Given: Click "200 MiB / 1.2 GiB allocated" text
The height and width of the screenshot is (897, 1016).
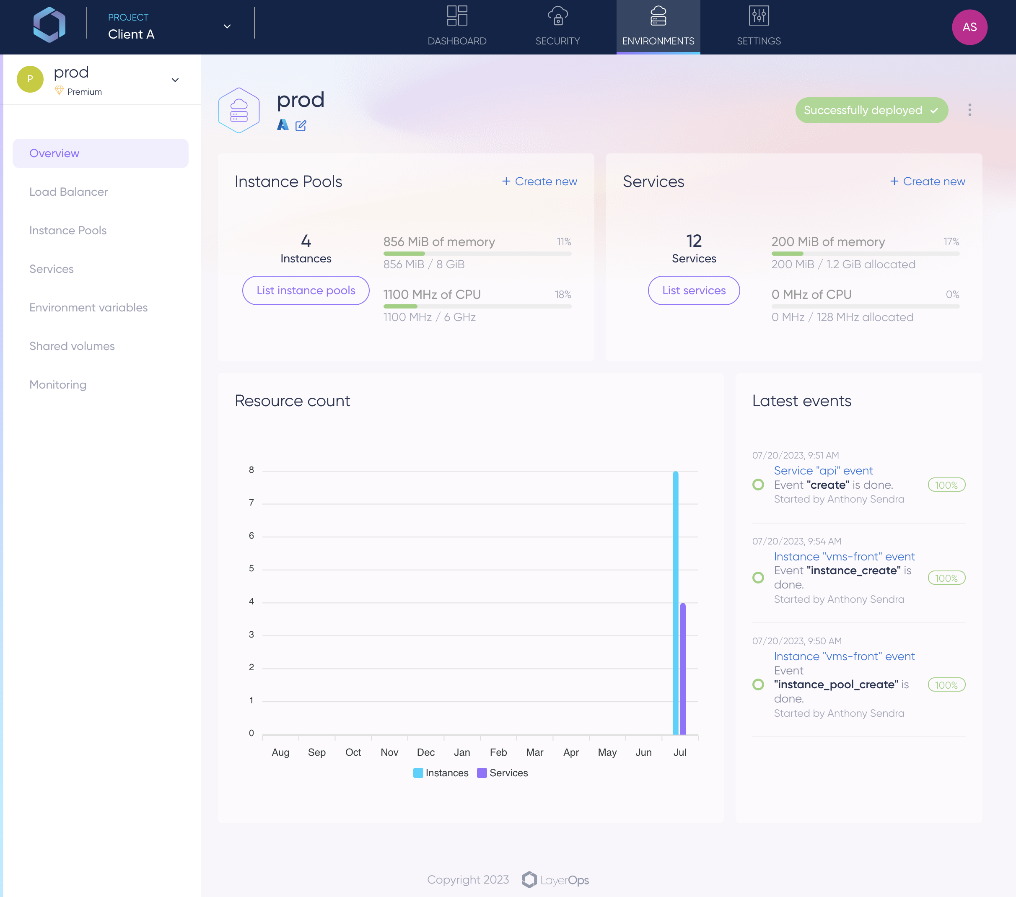Looking at the screenshot, I should [x=843, y=264].
